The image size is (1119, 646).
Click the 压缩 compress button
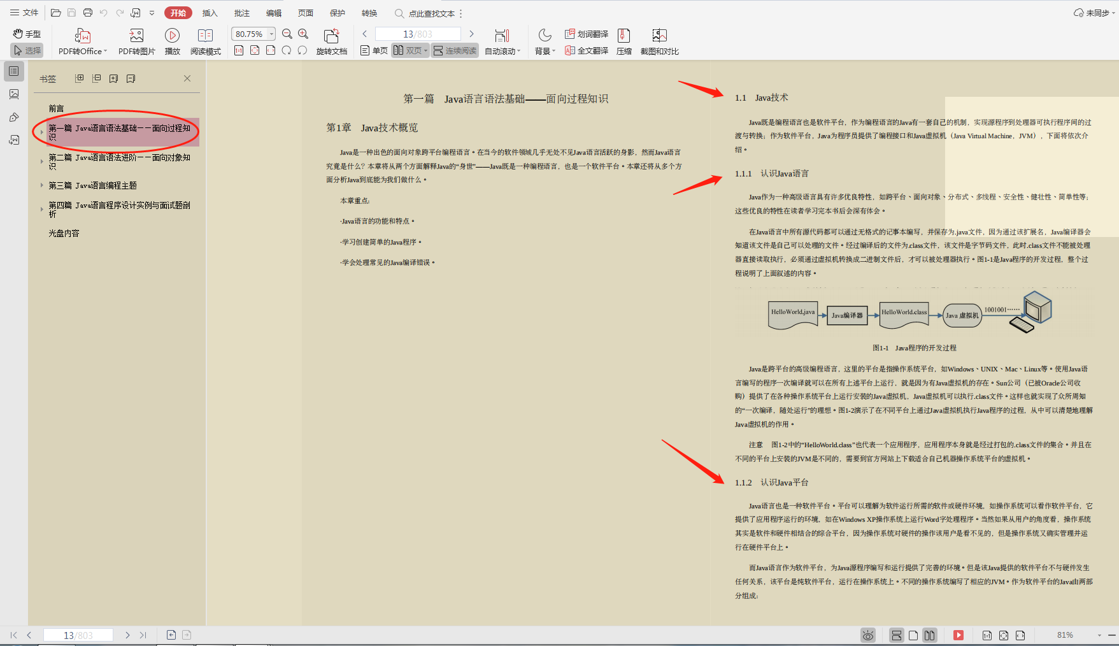pos(624,42)
